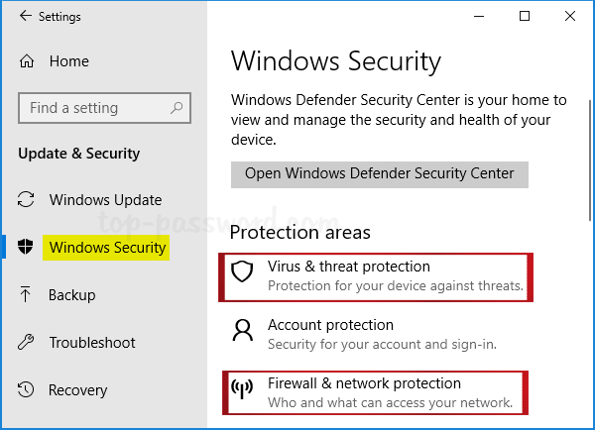Image resolution: width=595 pixels, height=430 pixels.
Task: Click the Firewall network antenna icon
Action: click(242, 388)
